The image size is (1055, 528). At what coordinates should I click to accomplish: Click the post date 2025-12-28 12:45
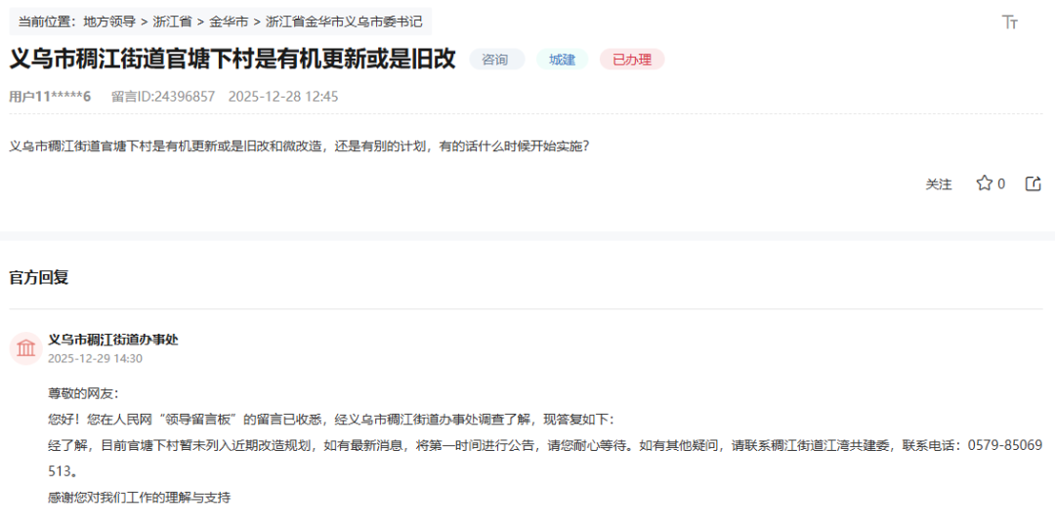coord(283,97)
